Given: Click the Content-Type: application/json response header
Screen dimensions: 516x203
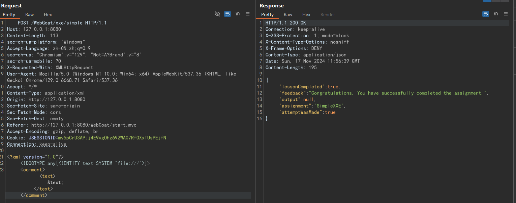Looking at the screenshot, I should 306,55.
